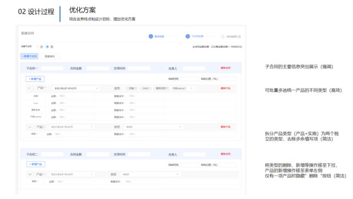
Task: Focus MA比例 (%) field in 子合同二
Action: click(228, 165)
